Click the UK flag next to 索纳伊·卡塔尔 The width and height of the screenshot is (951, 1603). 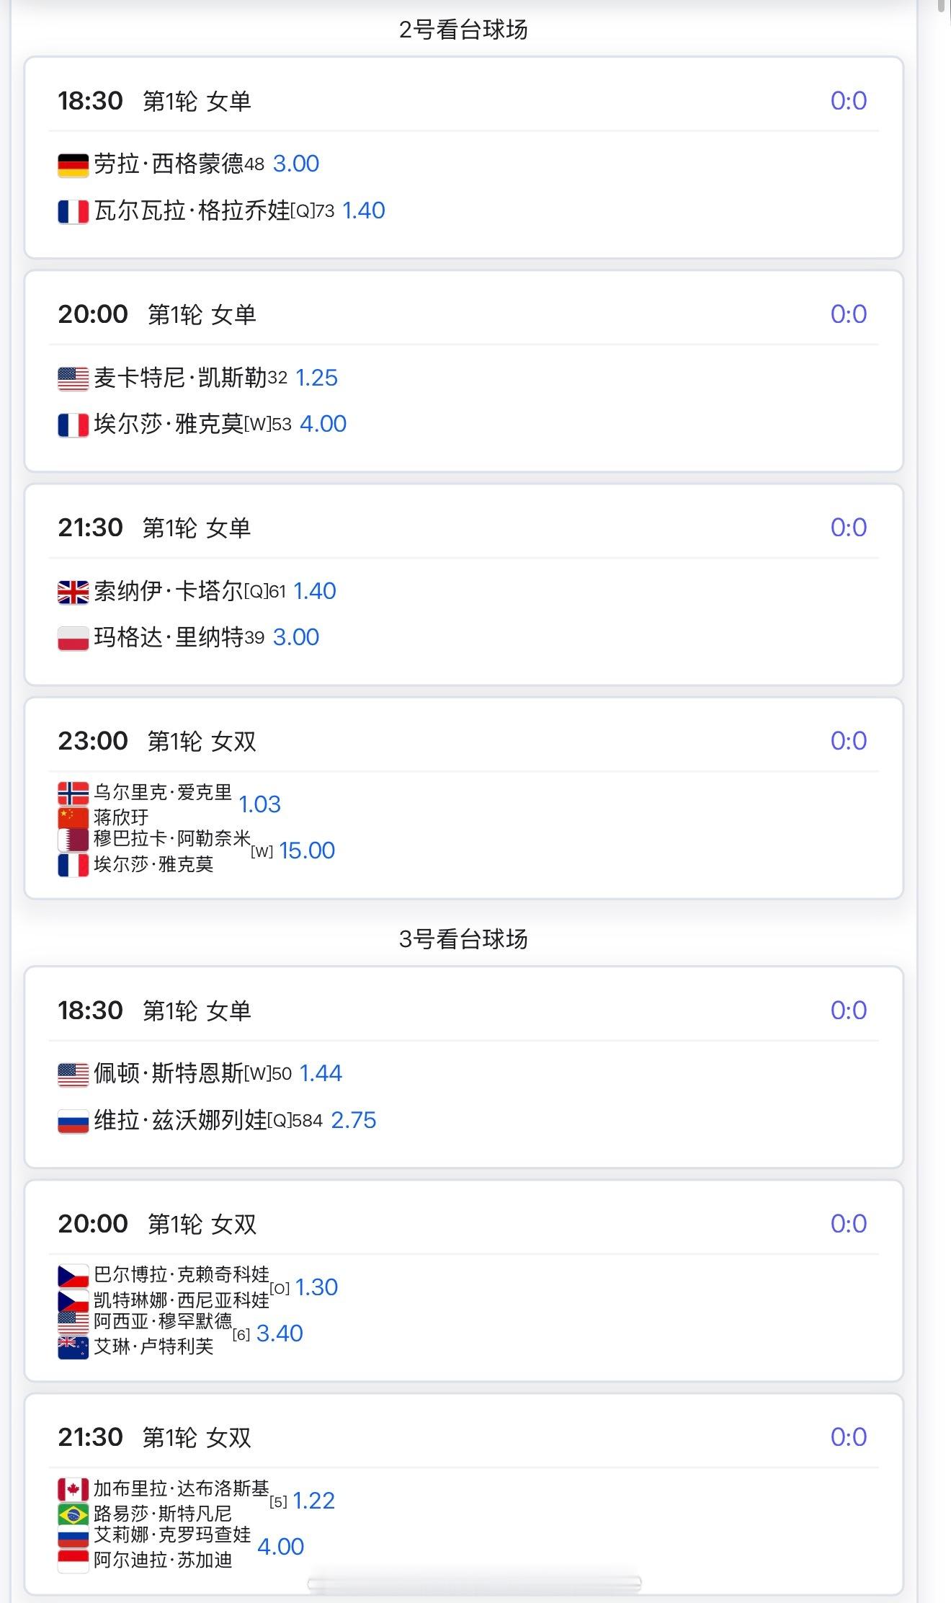coord(73,592)
